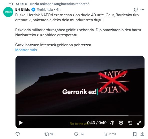View analytics showing 2 mil views

click(x=110, y=134)
